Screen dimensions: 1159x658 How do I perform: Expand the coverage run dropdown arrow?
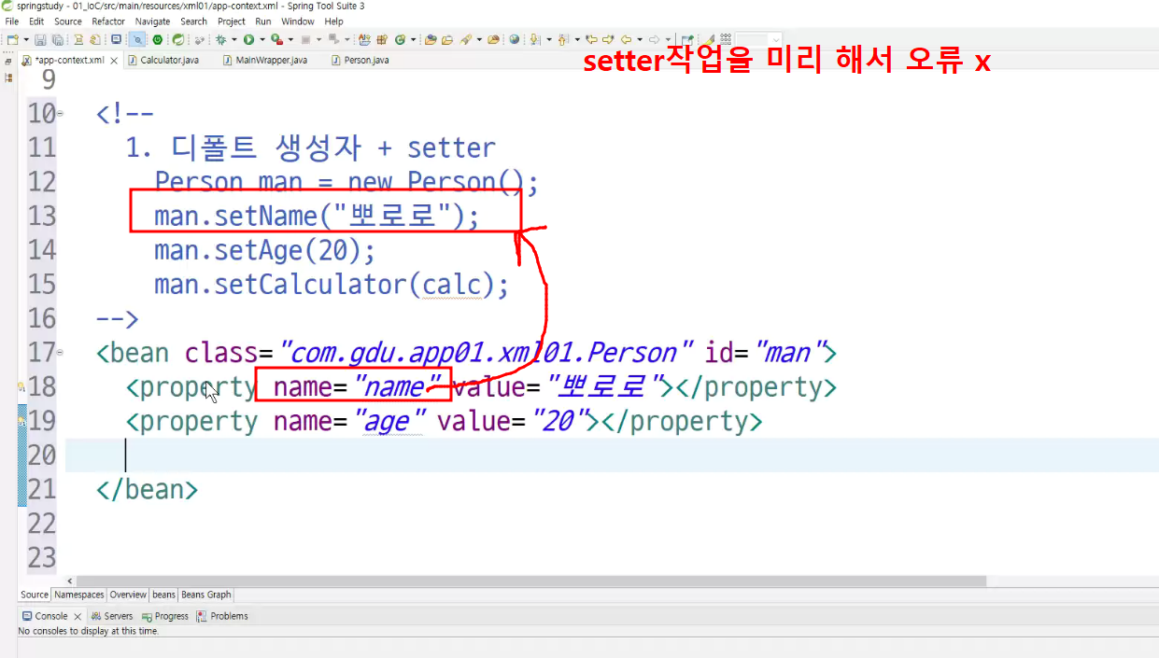(x=290, y=39)
